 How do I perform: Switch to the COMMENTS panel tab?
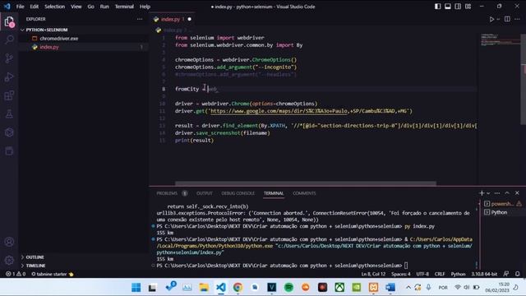[304, 193]
